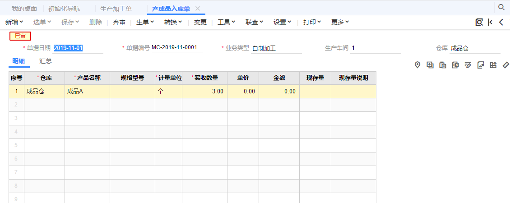Viewport: 510px width, 203px height.
Task: Click the ruler icon at the far right
Action: 505,65
